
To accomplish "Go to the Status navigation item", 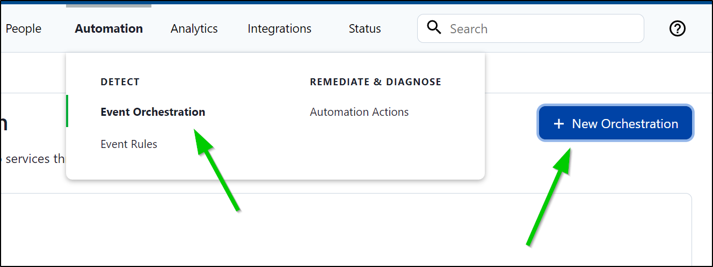I will pos(365,28).
